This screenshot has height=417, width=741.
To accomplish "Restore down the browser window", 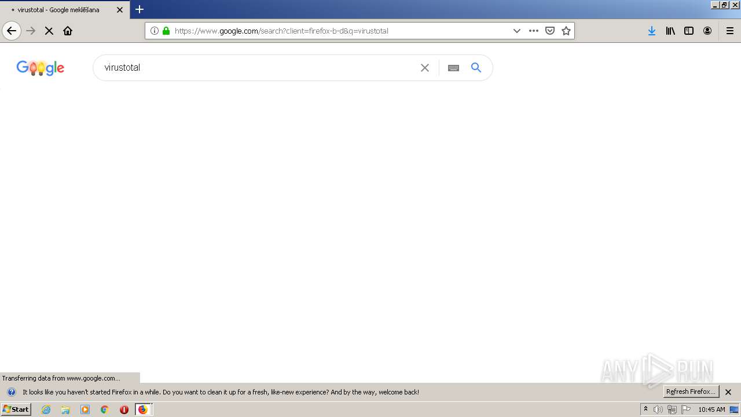I will 725,5.
